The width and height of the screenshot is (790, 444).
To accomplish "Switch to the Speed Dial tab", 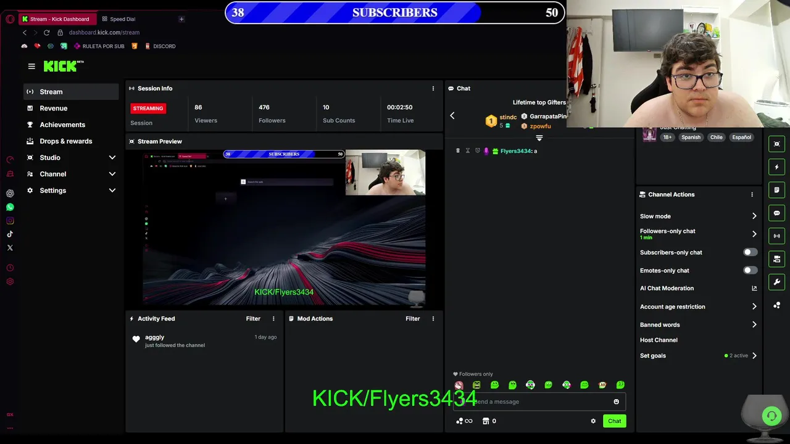I will [122, 19].
